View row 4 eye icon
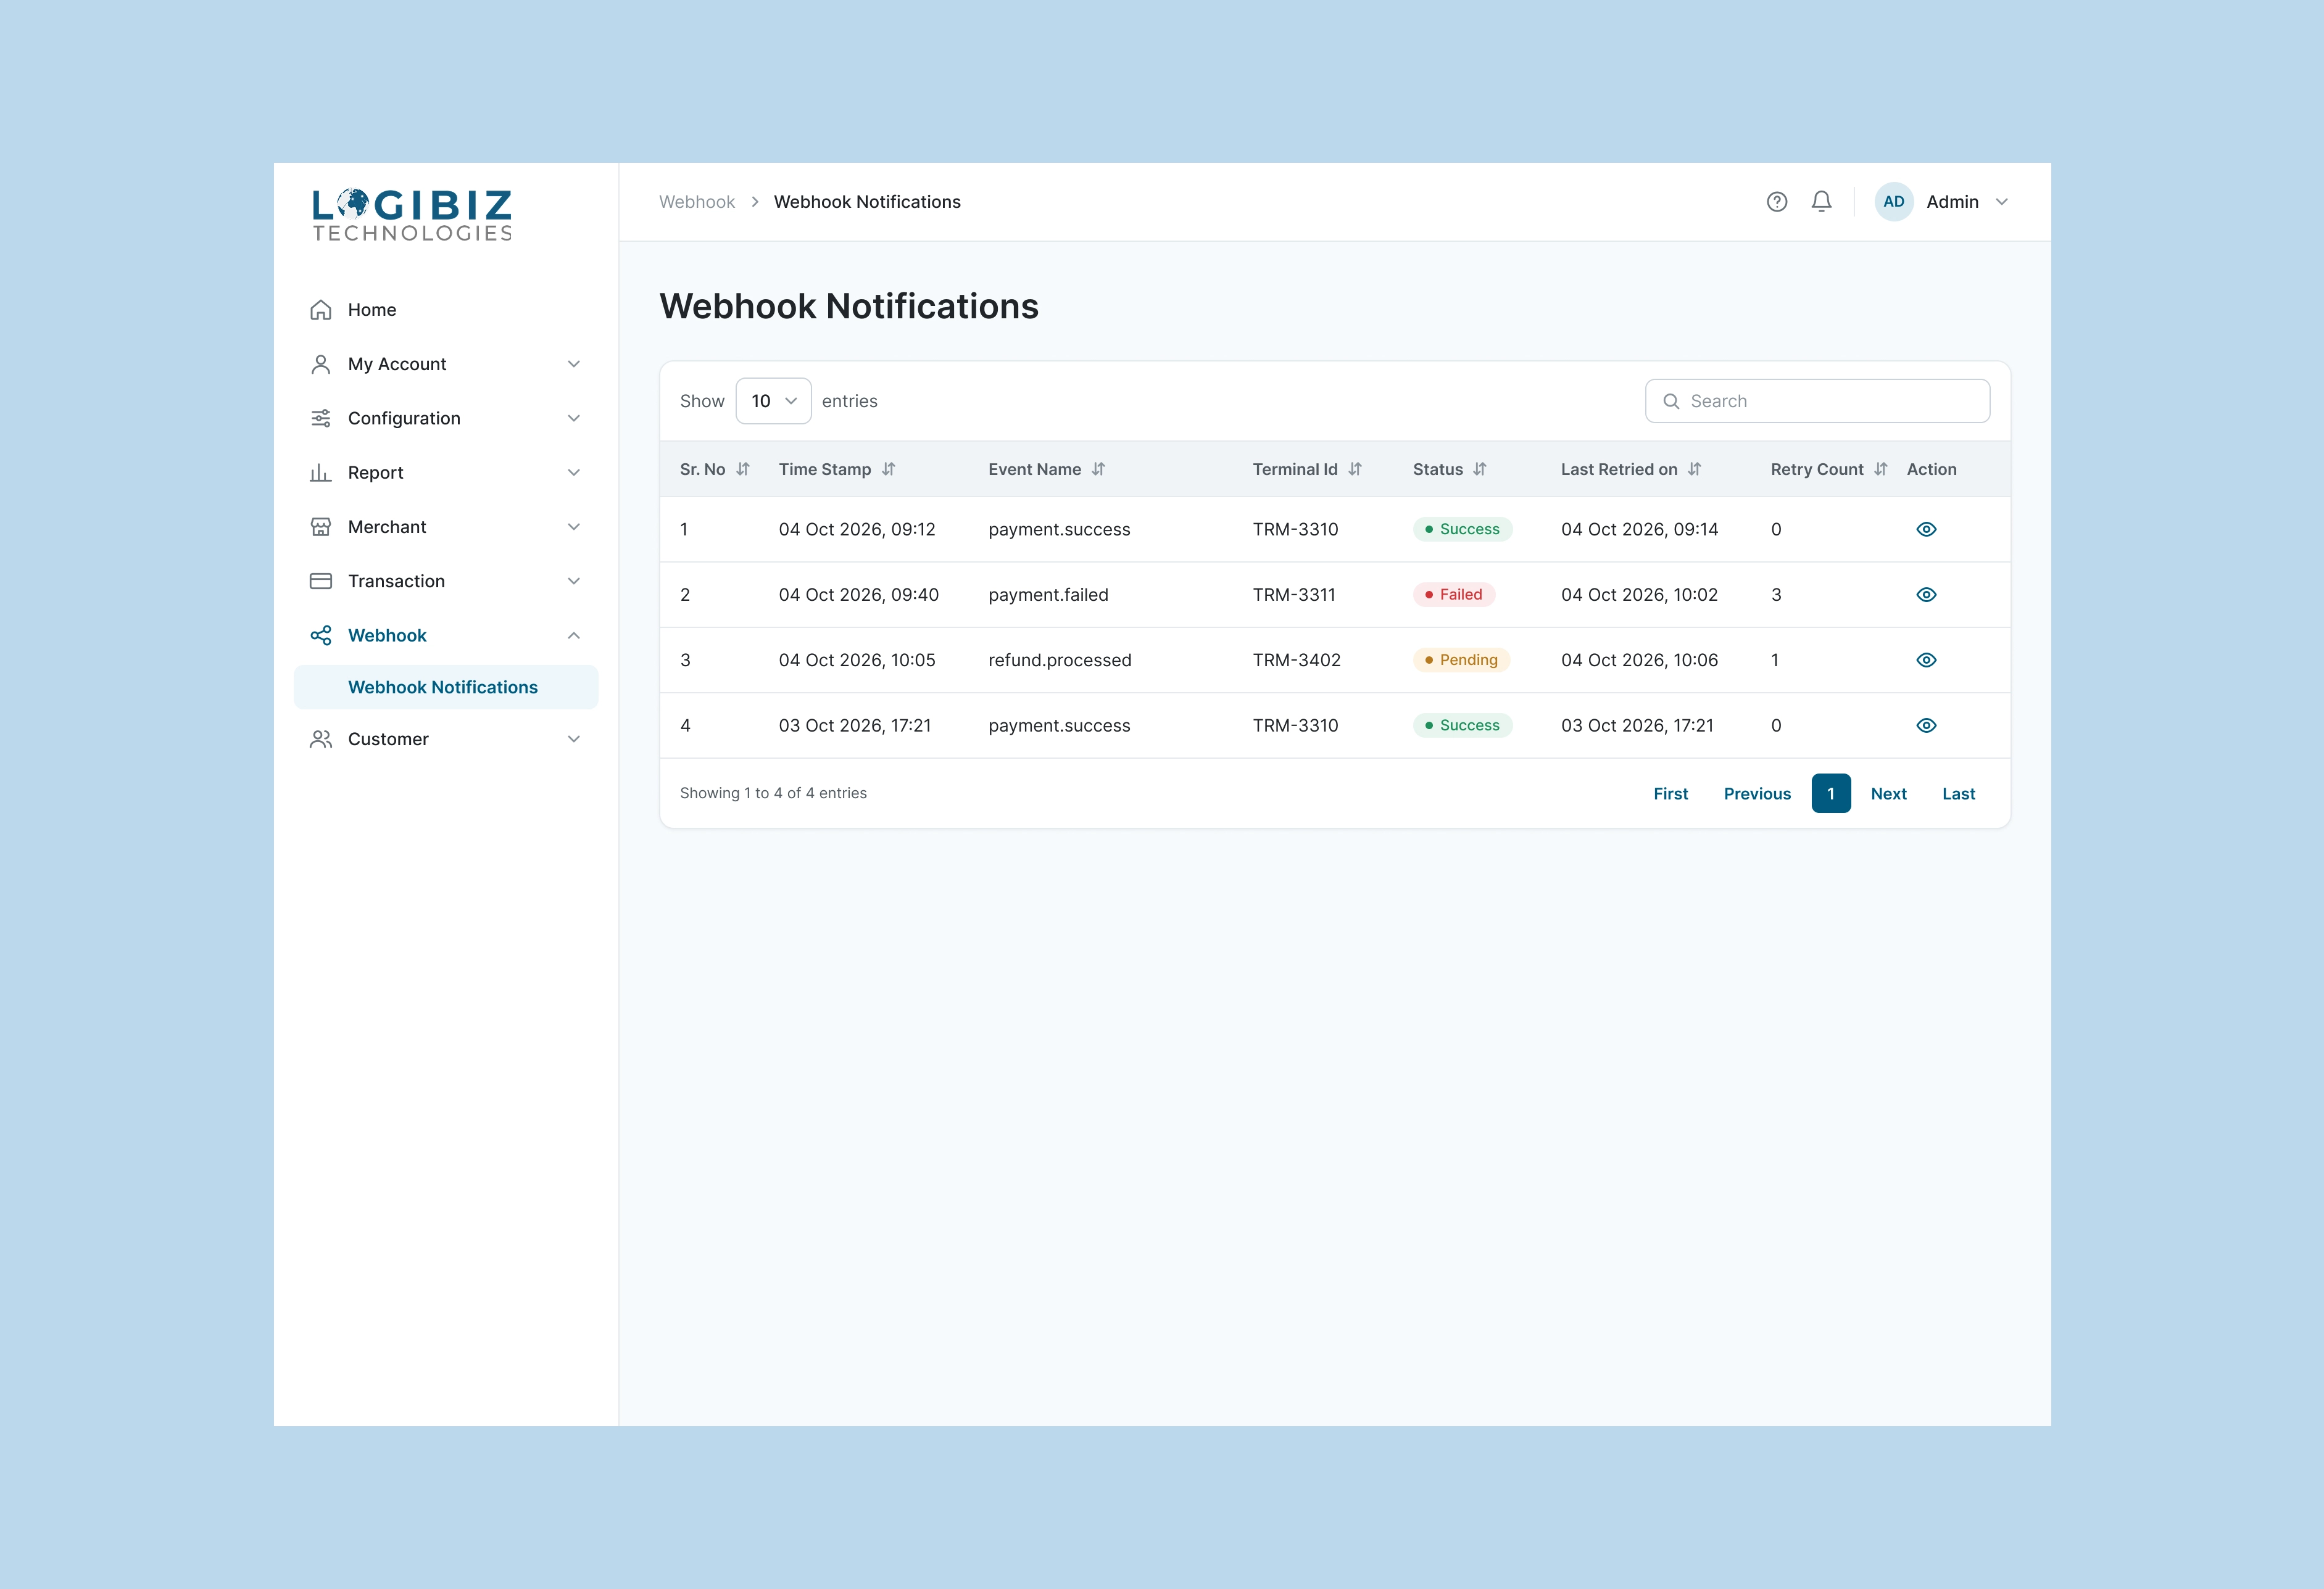The height and width of the screenshot is (1589, 2324). pos(1926,725)
